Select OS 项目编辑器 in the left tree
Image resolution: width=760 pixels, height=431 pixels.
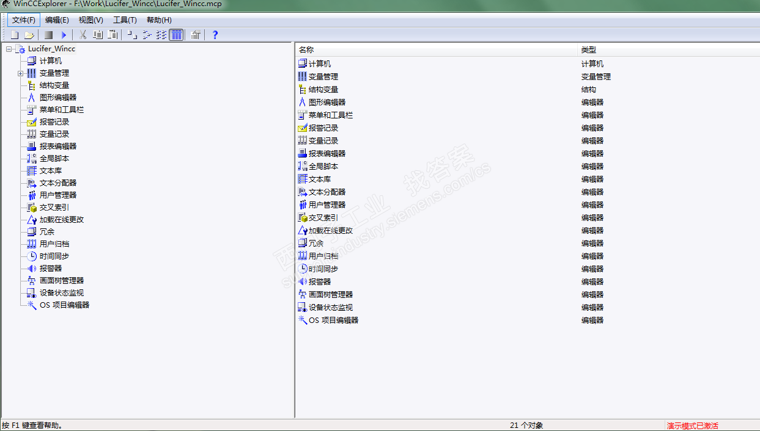click(64, 305)
